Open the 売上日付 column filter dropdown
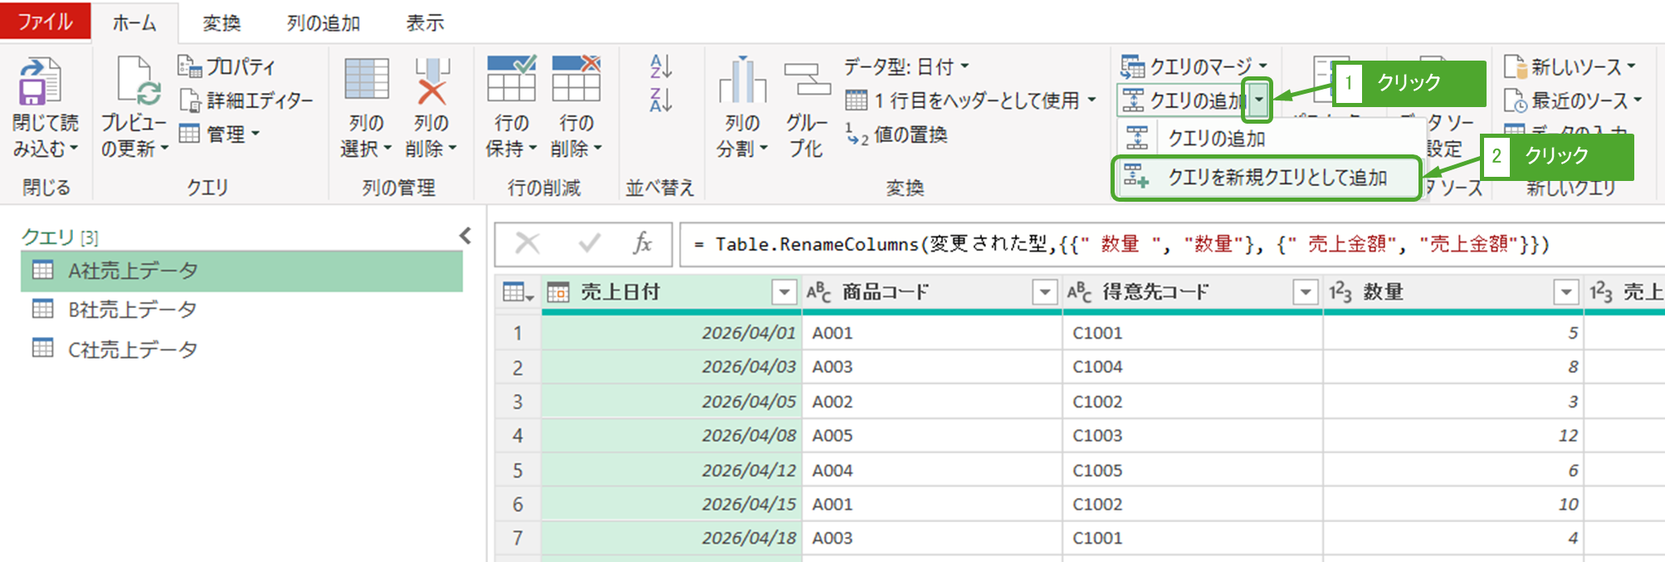 tap(783, 292)
